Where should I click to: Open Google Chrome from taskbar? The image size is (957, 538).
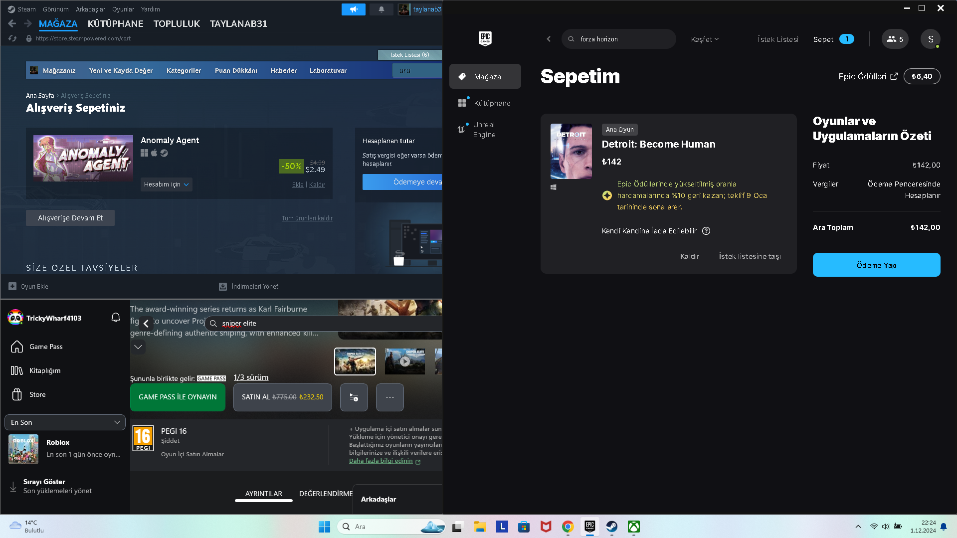[x=568, y=527]
